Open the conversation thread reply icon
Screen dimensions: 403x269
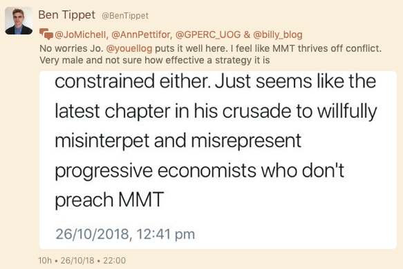click(46, 34)
